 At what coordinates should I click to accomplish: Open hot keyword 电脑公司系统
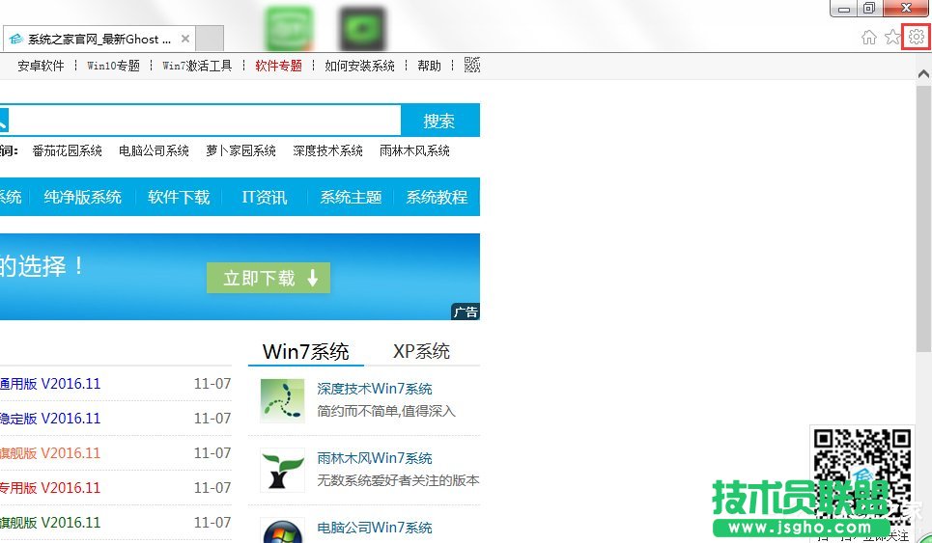(154, 150)
